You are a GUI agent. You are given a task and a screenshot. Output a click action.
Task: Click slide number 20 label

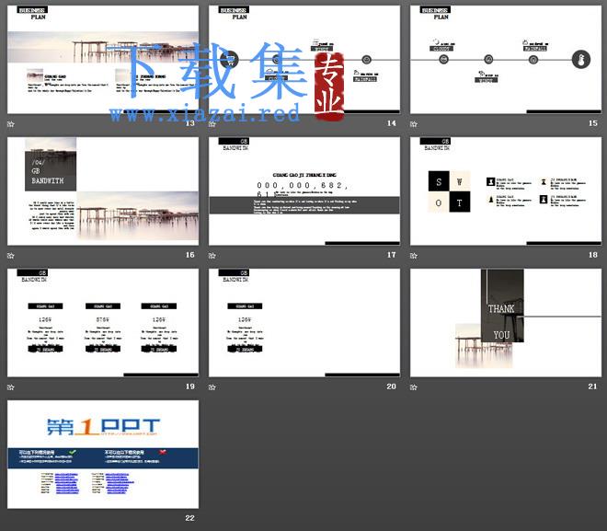(x=392, y=387)
